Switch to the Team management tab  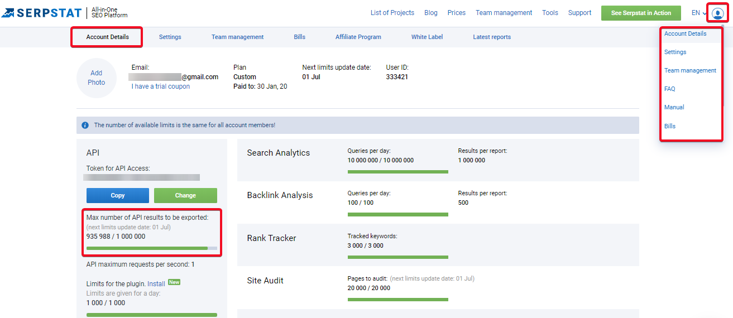point(237,37)
